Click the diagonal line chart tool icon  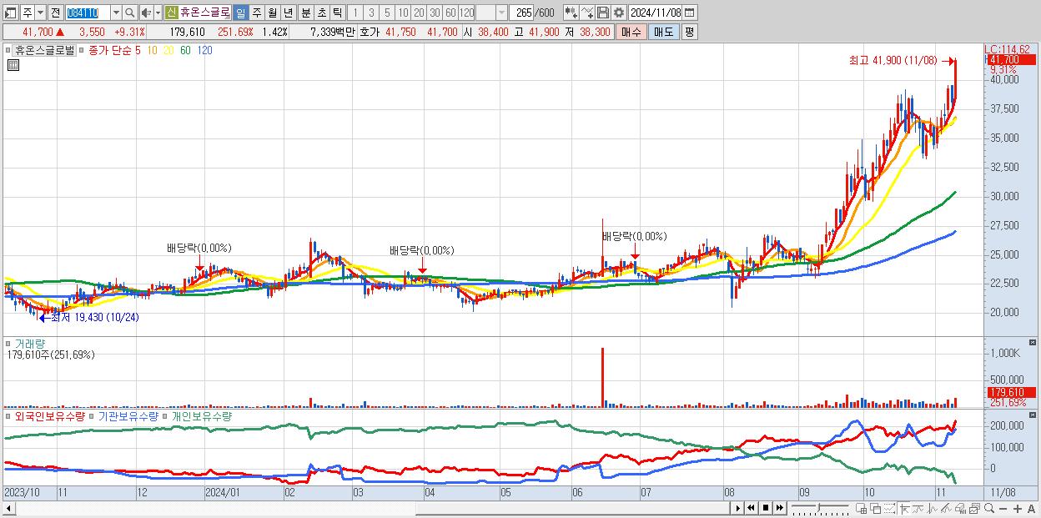coord(946,509)
